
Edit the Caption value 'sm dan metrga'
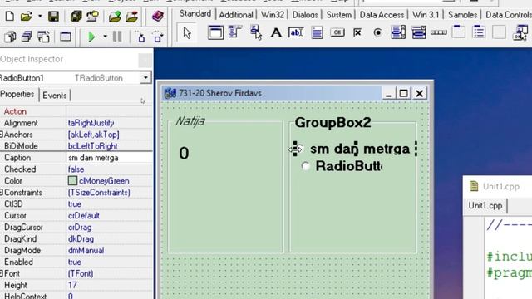coord(109,158)
